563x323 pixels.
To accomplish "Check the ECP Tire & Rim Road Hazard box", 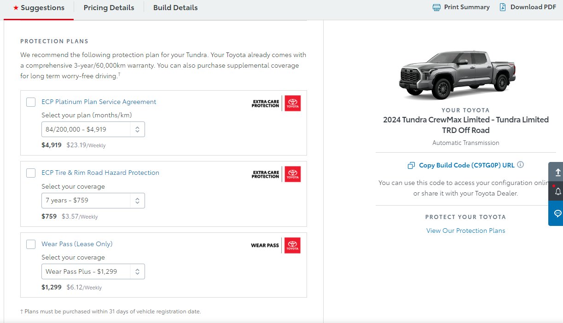I will pyautogui.click(x=31, y=173).
